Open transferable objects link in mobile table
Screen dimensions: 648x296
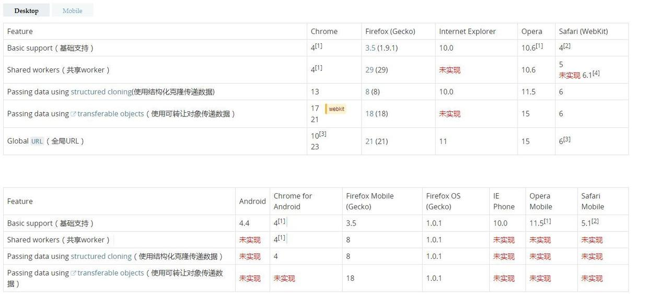(x=110, y=273)
